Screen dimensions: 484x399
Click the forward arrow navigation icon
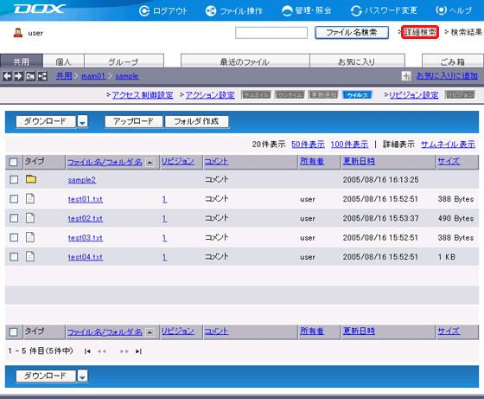[18, 75]
